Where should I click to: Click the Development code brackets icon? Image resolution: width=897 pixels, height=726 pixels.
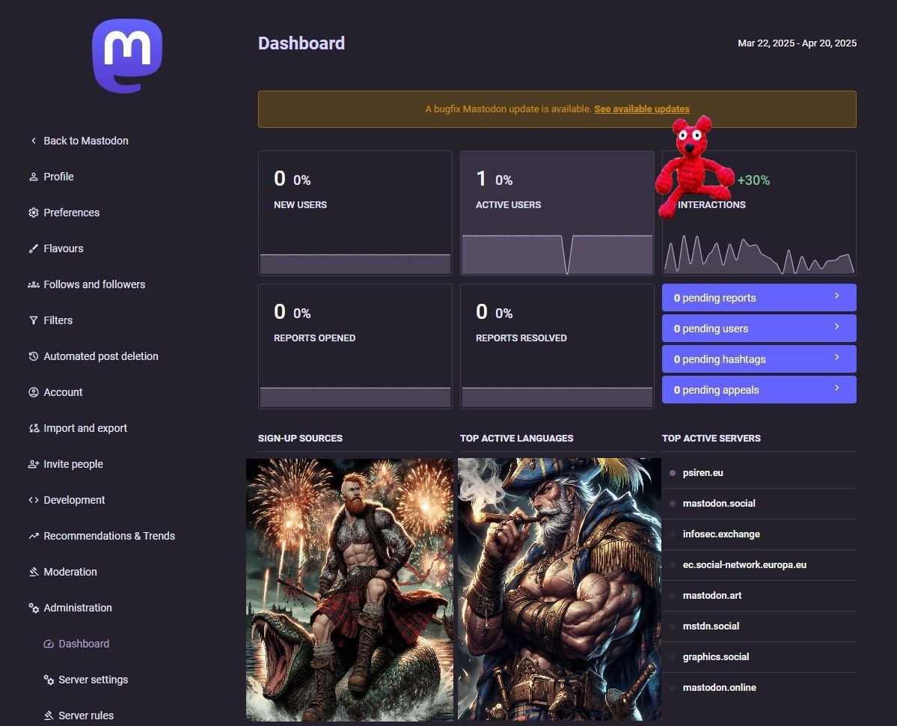(x=33, y=500)
